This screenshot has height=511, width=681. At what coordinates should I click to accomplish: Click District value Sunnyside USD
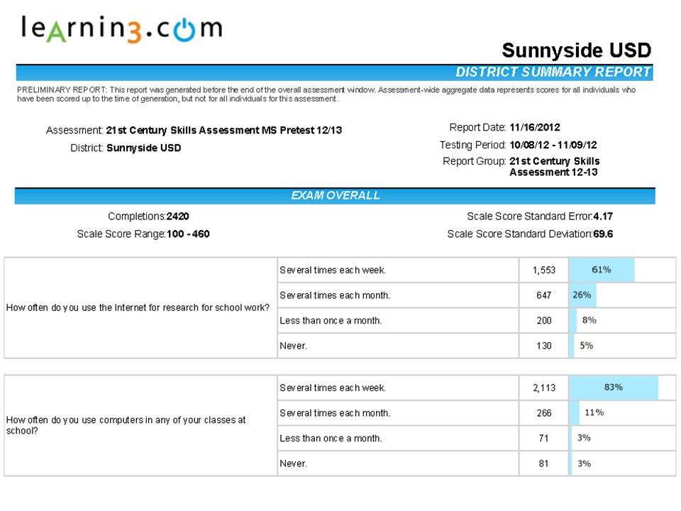(x=144, y=148)
